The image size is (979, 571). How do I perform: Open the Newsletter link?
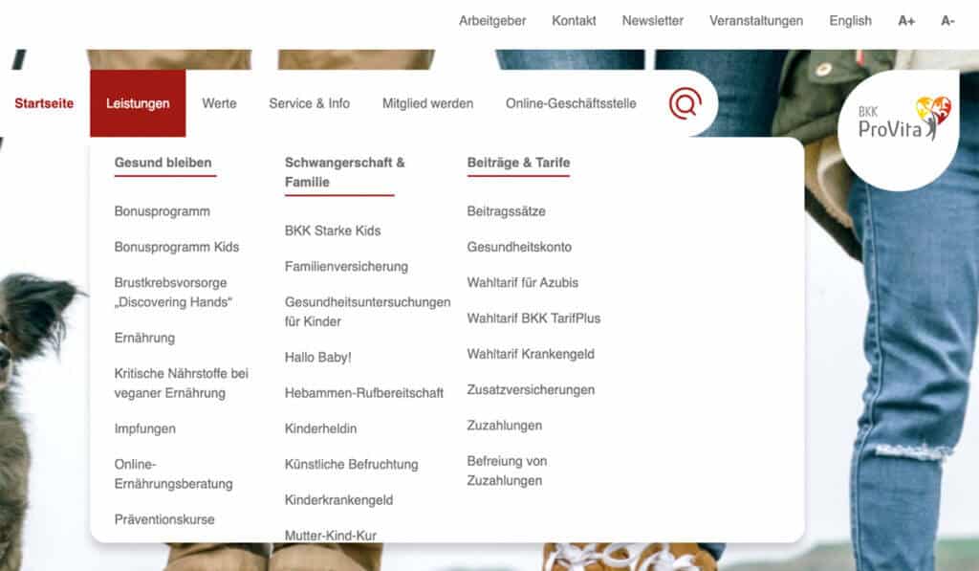tap(652, 20)
